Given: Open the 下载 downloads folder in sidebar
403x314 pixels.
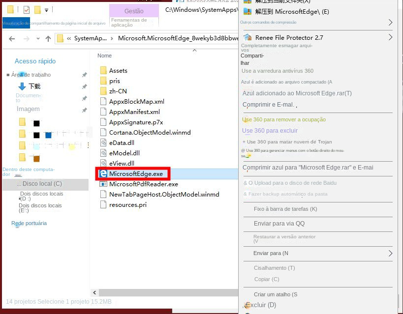Looking at the screenshot, I should coord(30,86).
